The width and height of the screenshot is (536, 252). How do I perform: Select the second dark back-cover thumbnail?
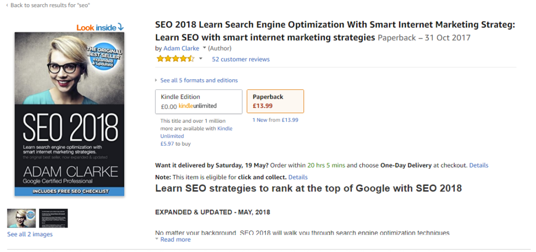[x=53, y=218]
